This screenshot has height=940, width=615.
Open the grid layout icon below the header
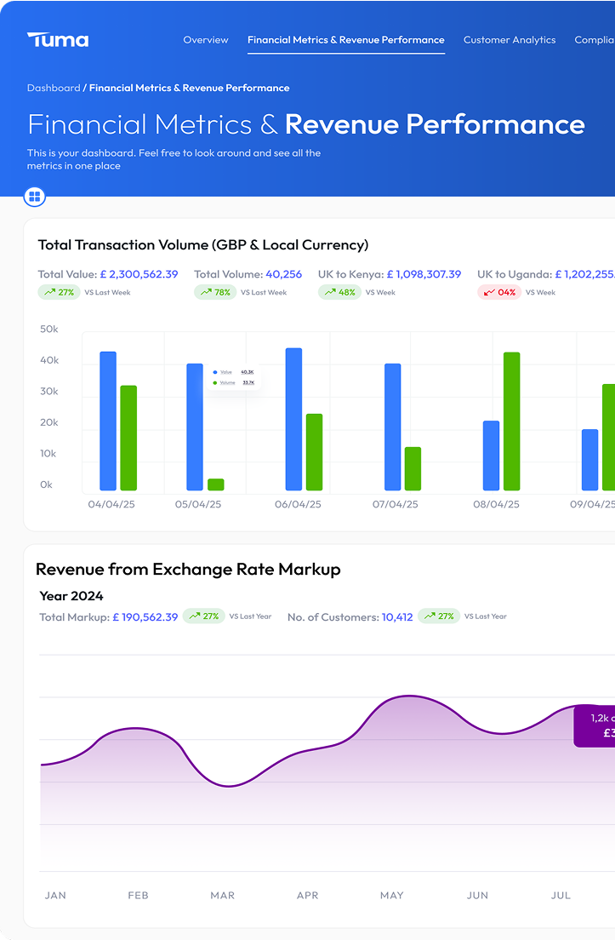click(x=35, y=198)
